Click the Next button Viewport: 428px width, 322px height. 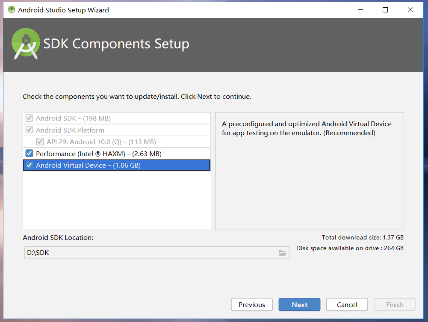click(x=299, y=304)
